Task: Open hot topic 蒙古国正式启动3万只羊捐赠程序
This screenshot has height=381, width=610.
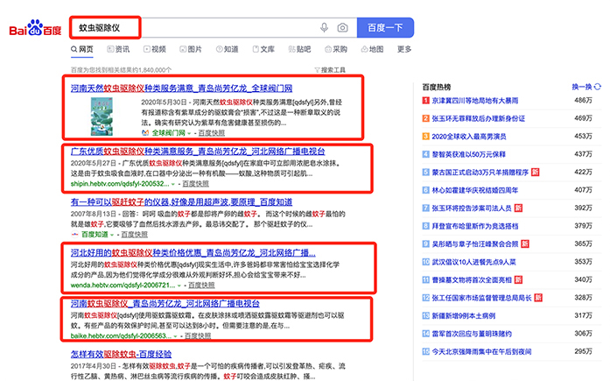Action: click(x=480, y=172)
